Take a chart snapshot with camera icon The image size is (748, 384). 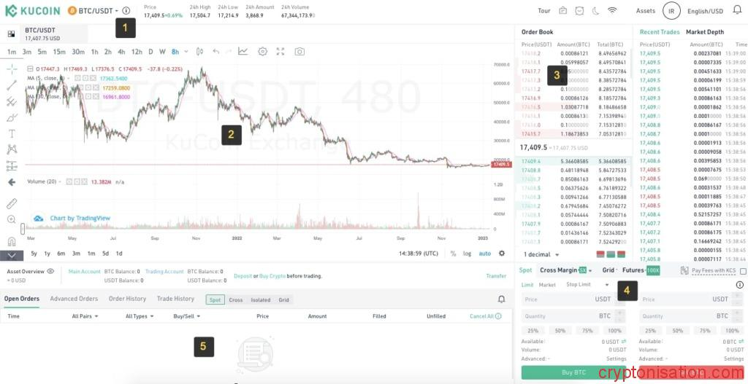(299, 52)
